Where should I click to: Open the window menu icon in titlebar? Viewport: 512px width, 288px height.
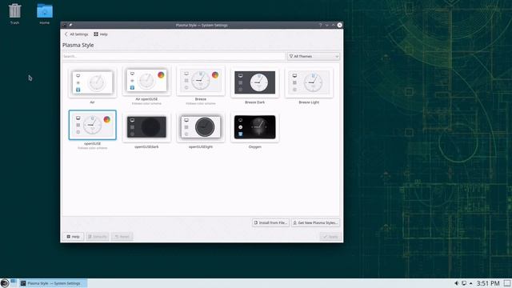click(x=64, y=25)
